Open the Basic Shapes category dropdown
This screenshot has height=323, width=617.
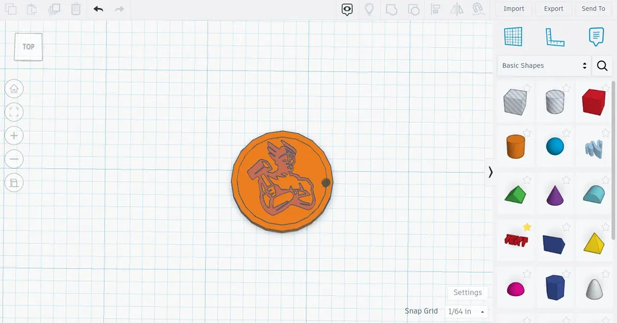pos(543,66)
